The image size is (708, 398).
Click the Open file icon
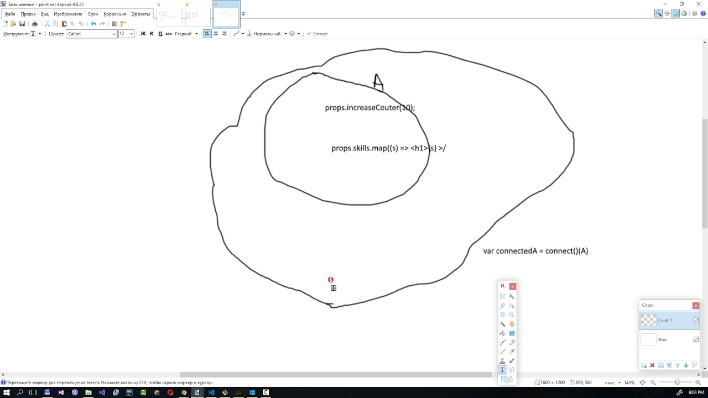point(13,24)
